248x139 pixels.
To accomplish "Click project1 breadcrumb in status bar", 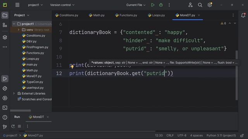I will [x=10, y=136].
